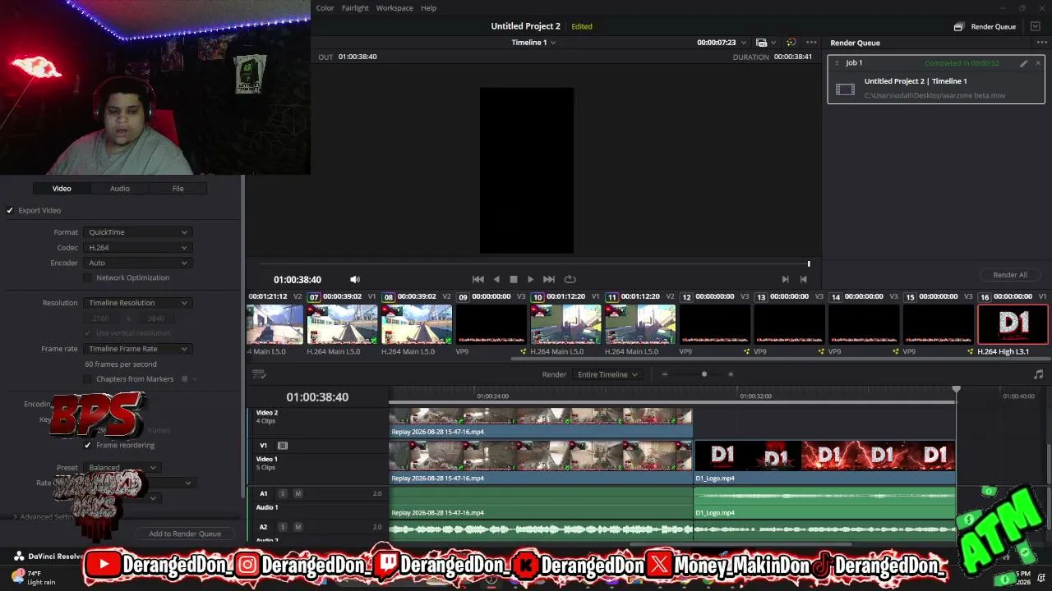This screenshot has height=591, width=1052.
Task: Mute the A1 audio track
Action: (298, 493)
